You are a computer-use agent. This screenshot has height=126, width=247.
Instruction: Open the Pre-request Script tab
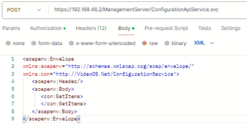(x=166, y=28)
